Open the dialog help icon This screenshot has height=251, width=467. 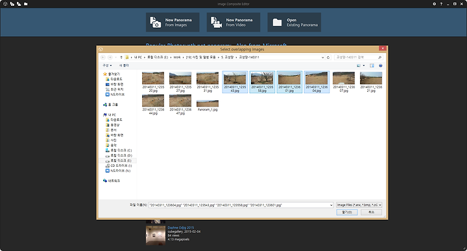[380, 65]
